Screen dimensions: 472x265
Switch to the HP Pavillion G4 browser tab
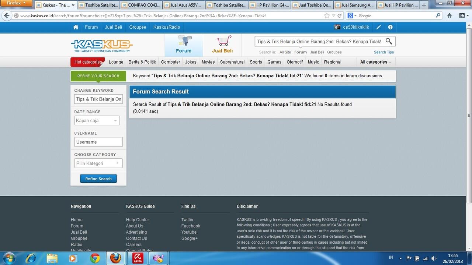pos(269,5)
